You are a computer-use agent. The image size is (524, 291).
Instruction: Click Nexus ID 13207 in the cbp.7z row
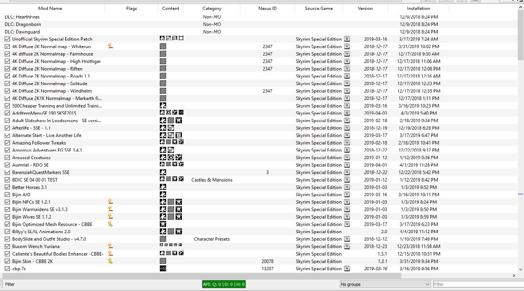click(267, 269)
